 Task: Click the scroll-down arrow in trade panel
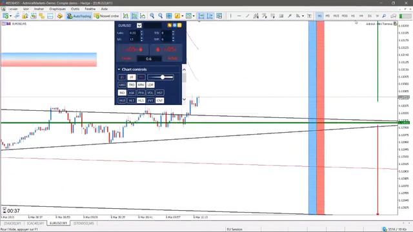(184, 99)
